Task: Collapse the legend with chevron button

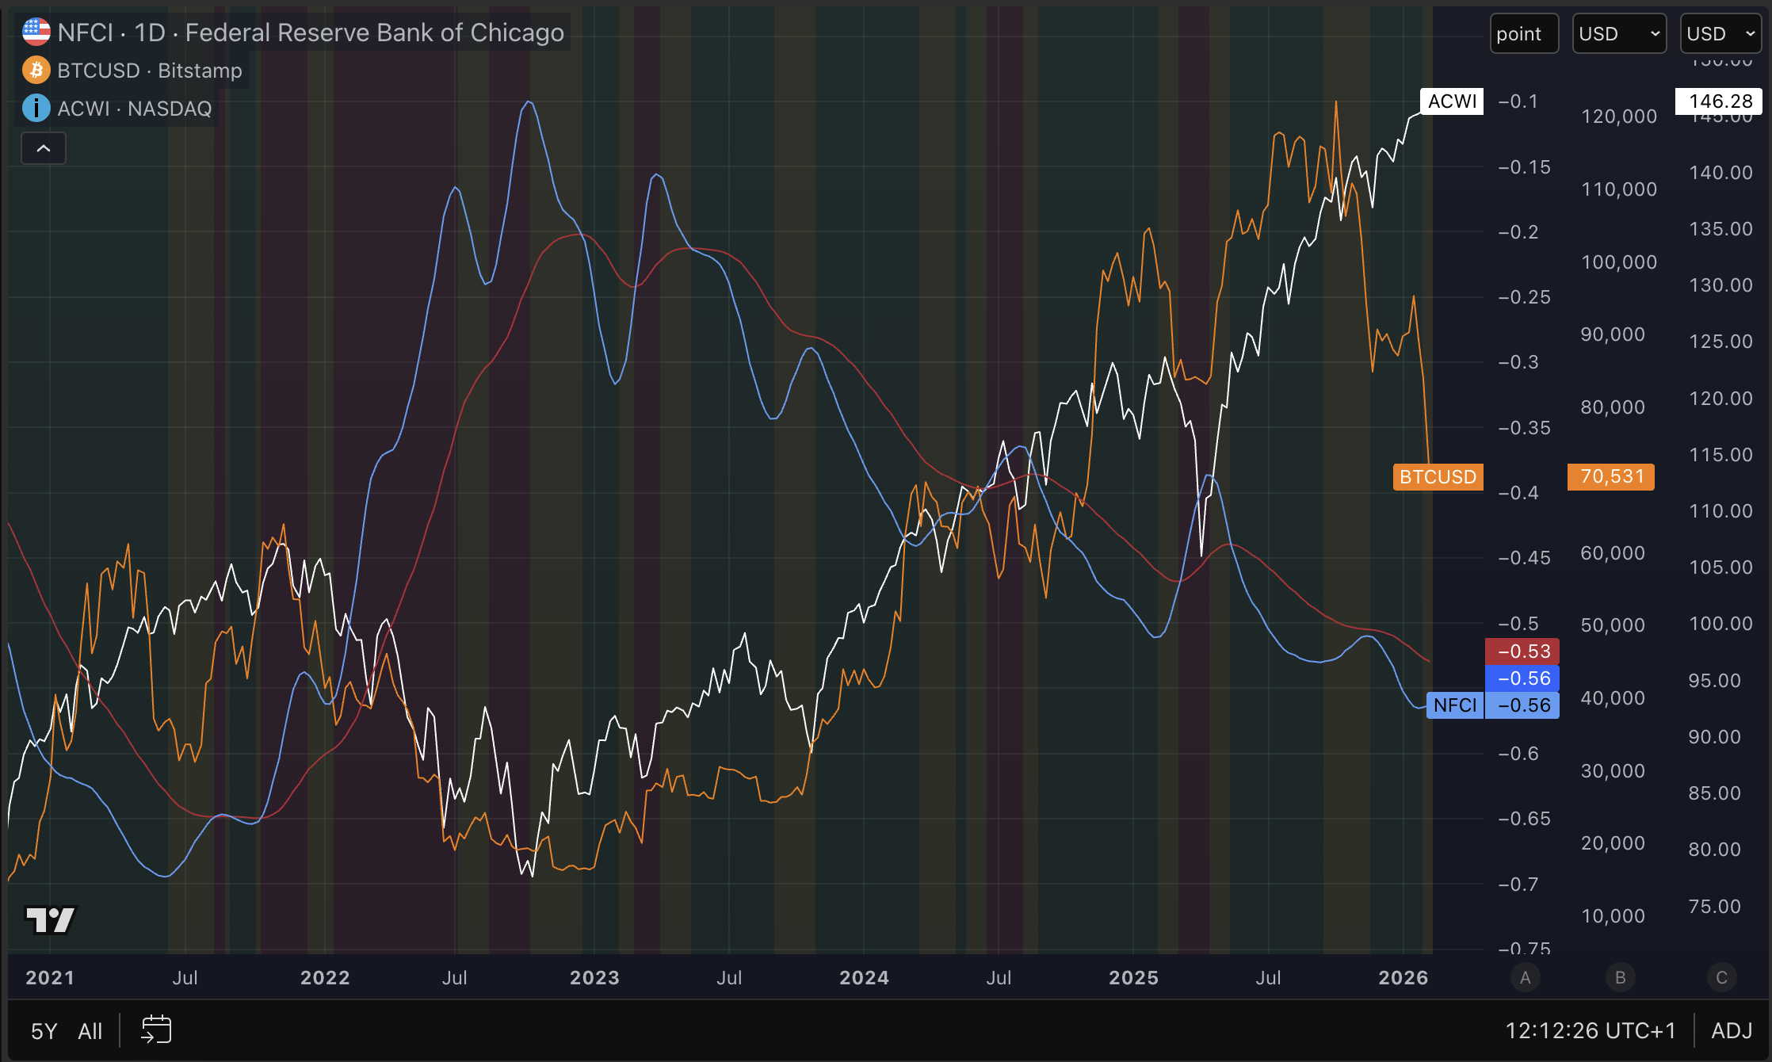Action: click(44, 148)
